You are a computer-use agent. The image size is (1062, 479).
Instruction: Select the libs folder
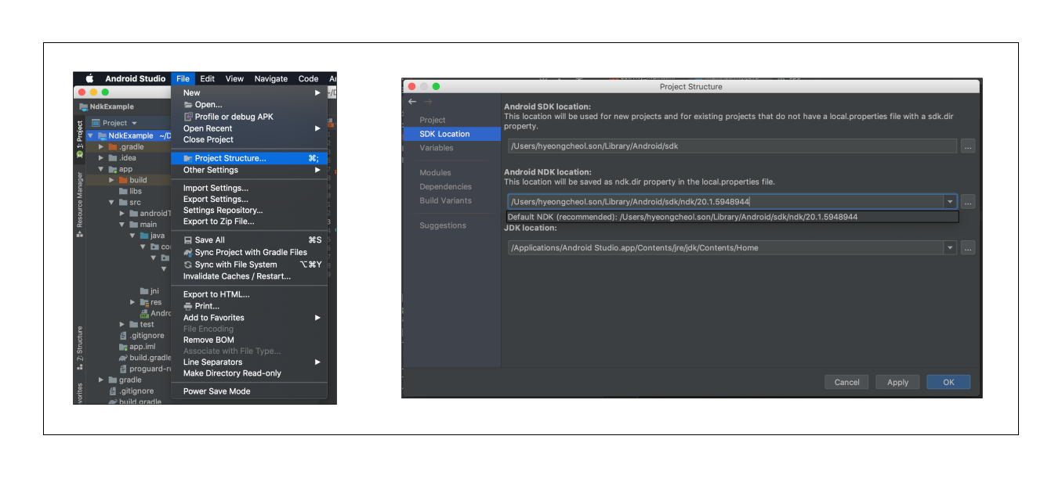tap(130, 191)
